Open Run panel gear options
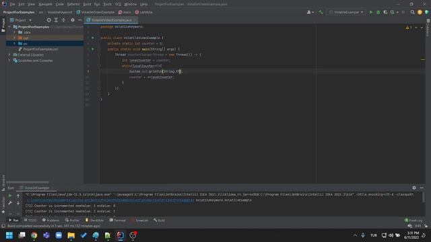Viewport: 431px width, 242px height. [x=414, y=188]
